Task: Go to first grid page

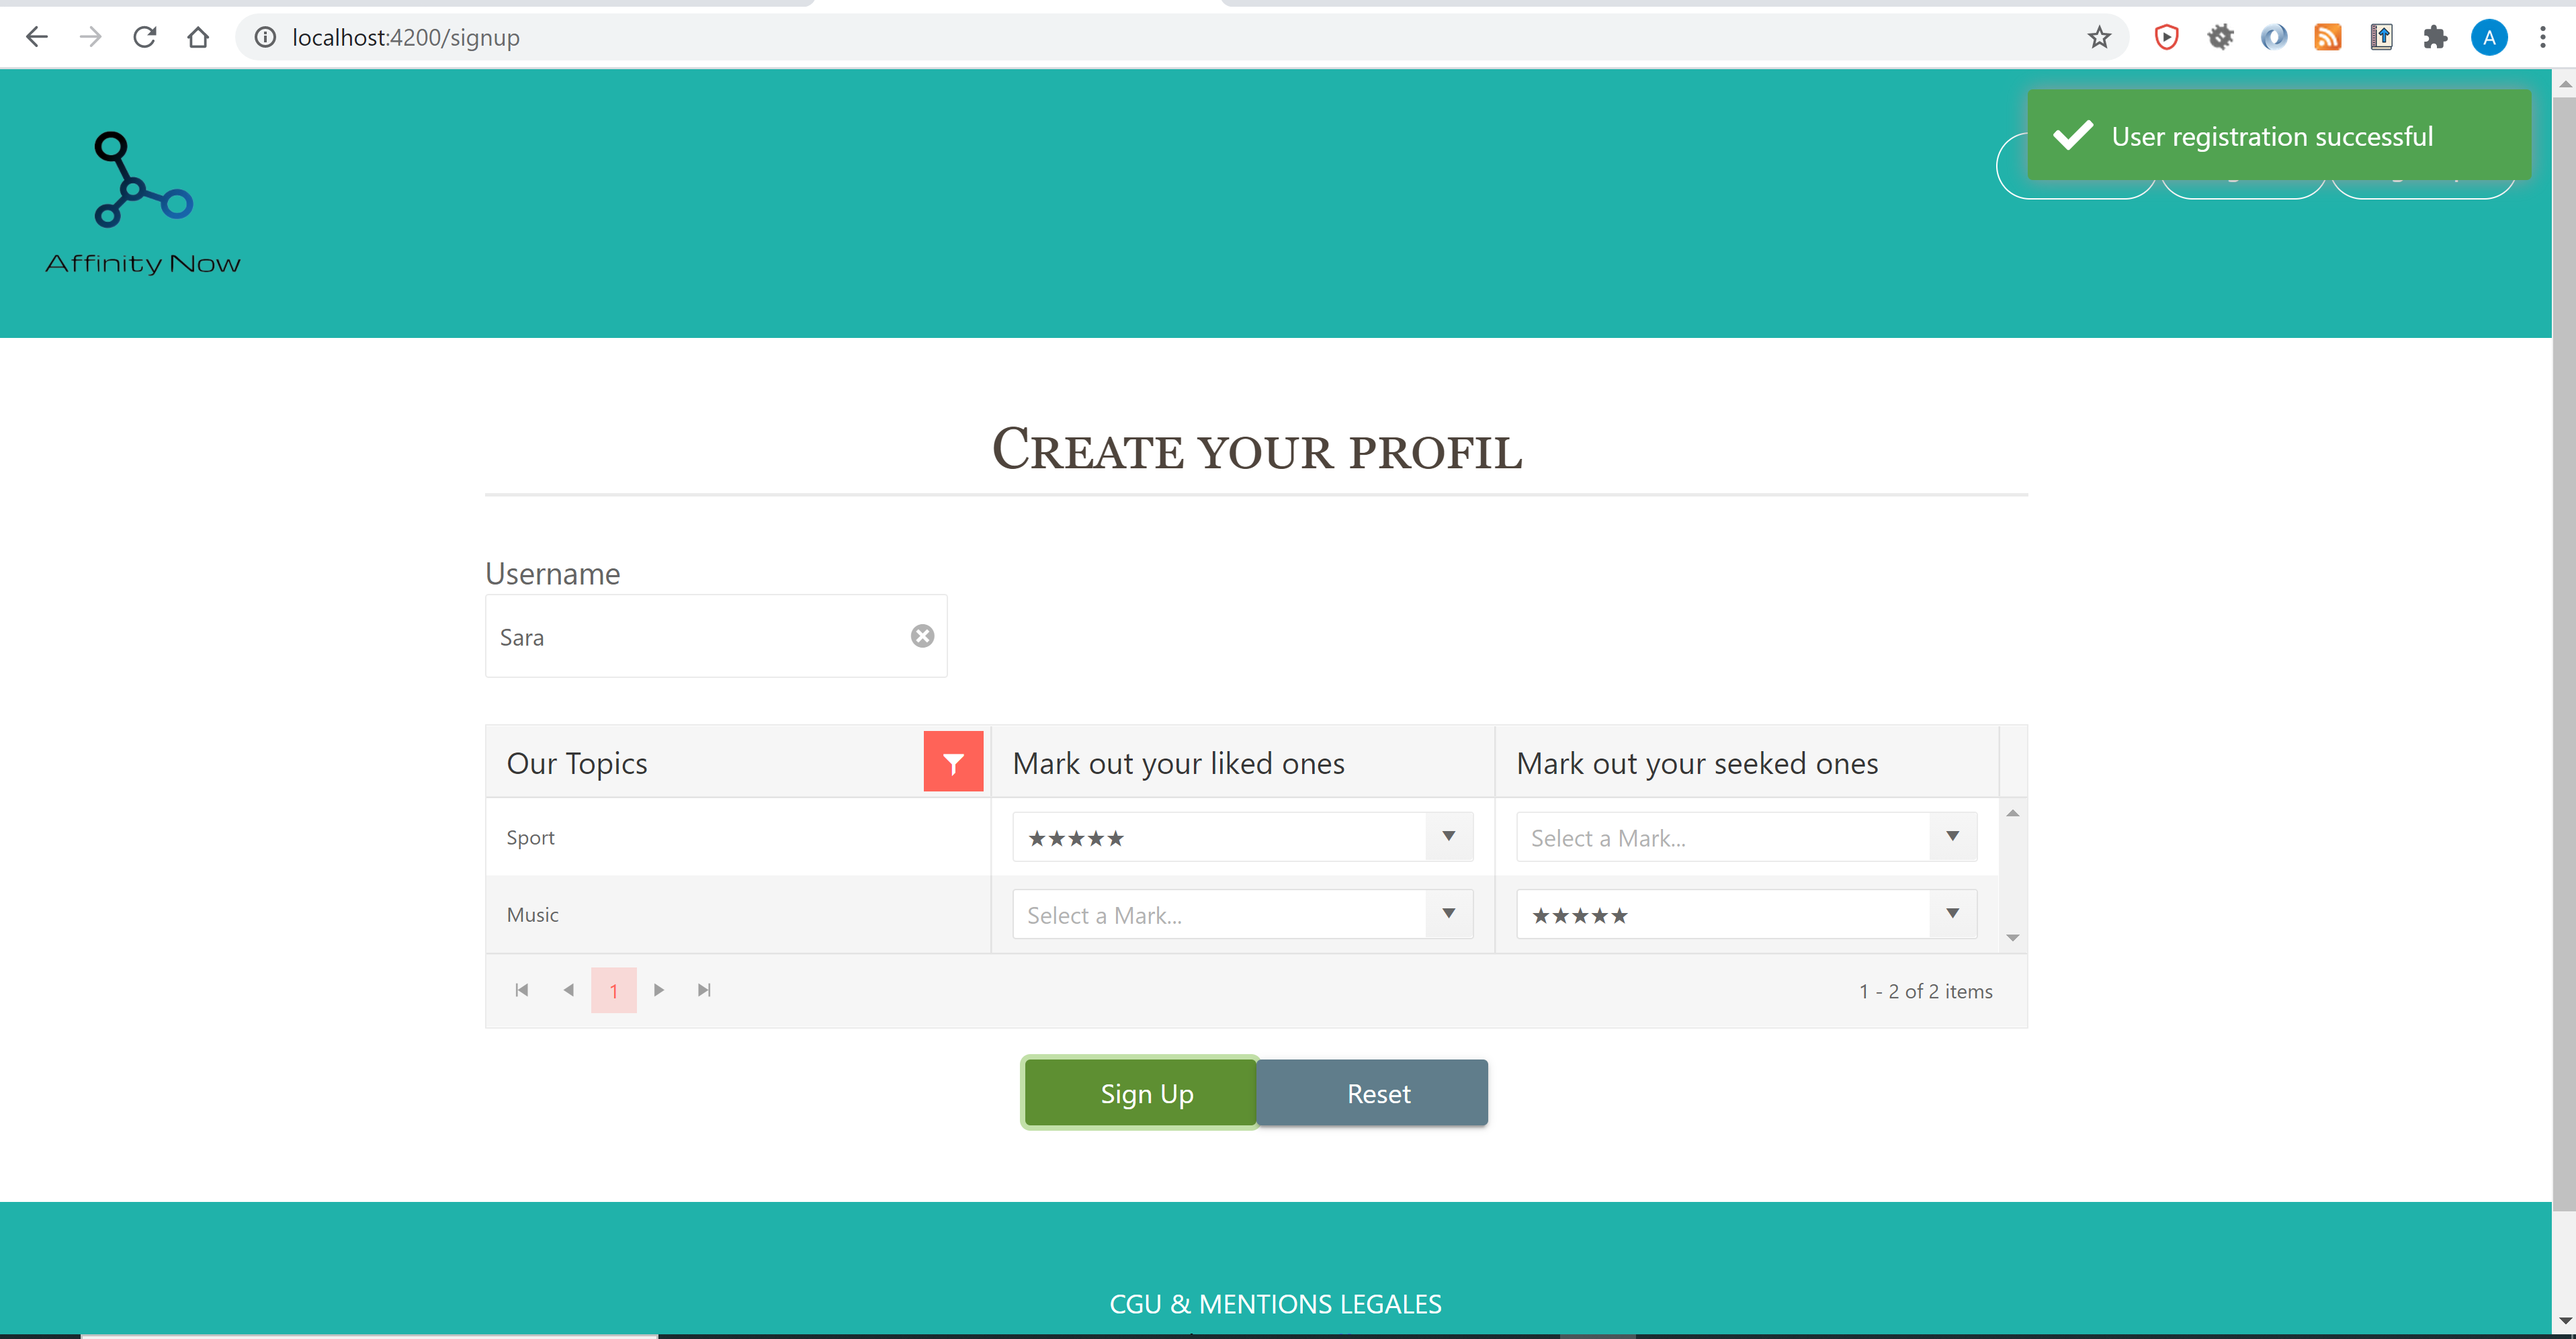Action: [521, 990]
